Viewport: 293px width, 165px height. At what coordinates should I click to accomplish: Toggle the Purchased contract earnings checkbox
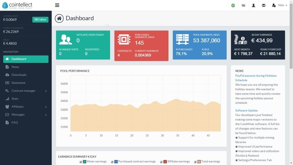(112, 162)
